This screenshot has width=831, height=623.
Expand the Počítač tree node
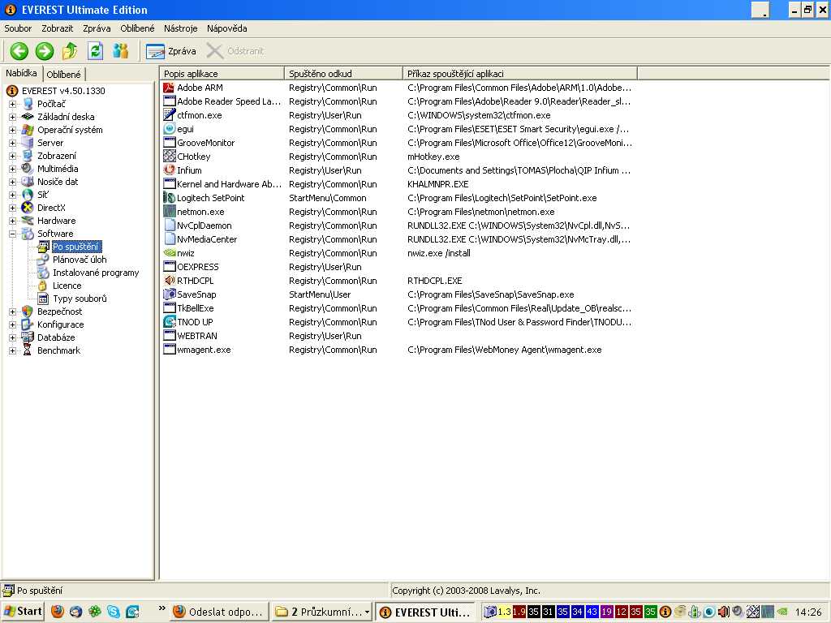(x=12, y=104)
